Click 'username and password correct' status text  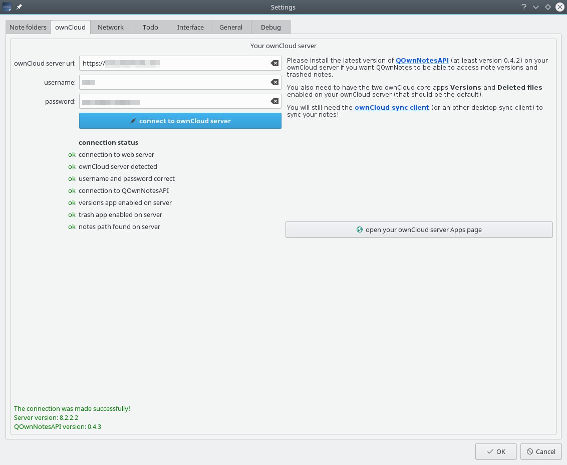point(127,178)
